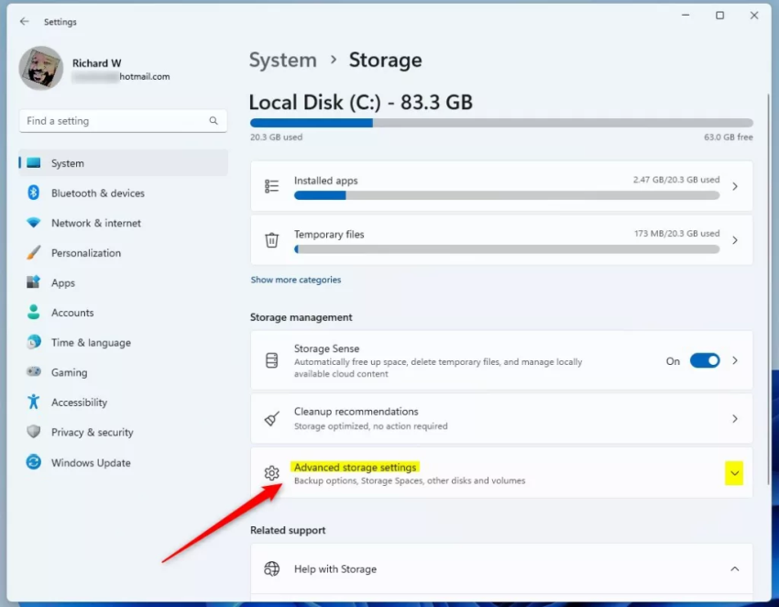Click the Local Disk usage bar
Viewport: 779px width, 607px height.
[502, 122]
